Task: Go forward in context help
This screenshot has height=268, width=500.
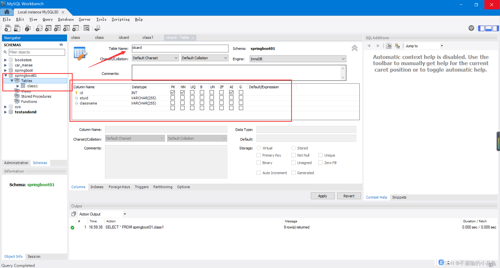Action: tap(378, 46)
